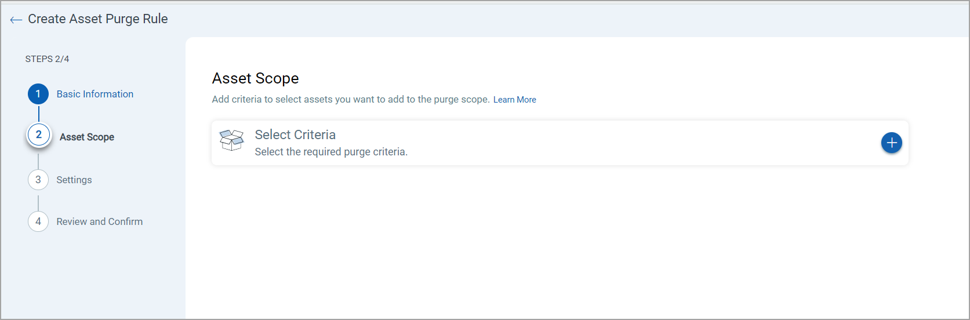Click the Create Asset Purge Rule title
The width and height of the screenshot is (970, 320).
tap(98, 19)
